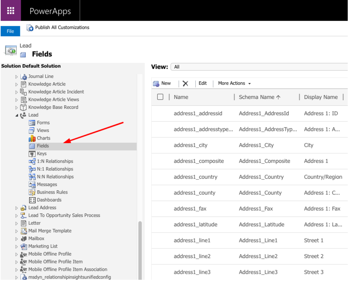This screenshot has width=348, height=284.
Task: Select the address1_line3 row
Action: click(249, 272)
